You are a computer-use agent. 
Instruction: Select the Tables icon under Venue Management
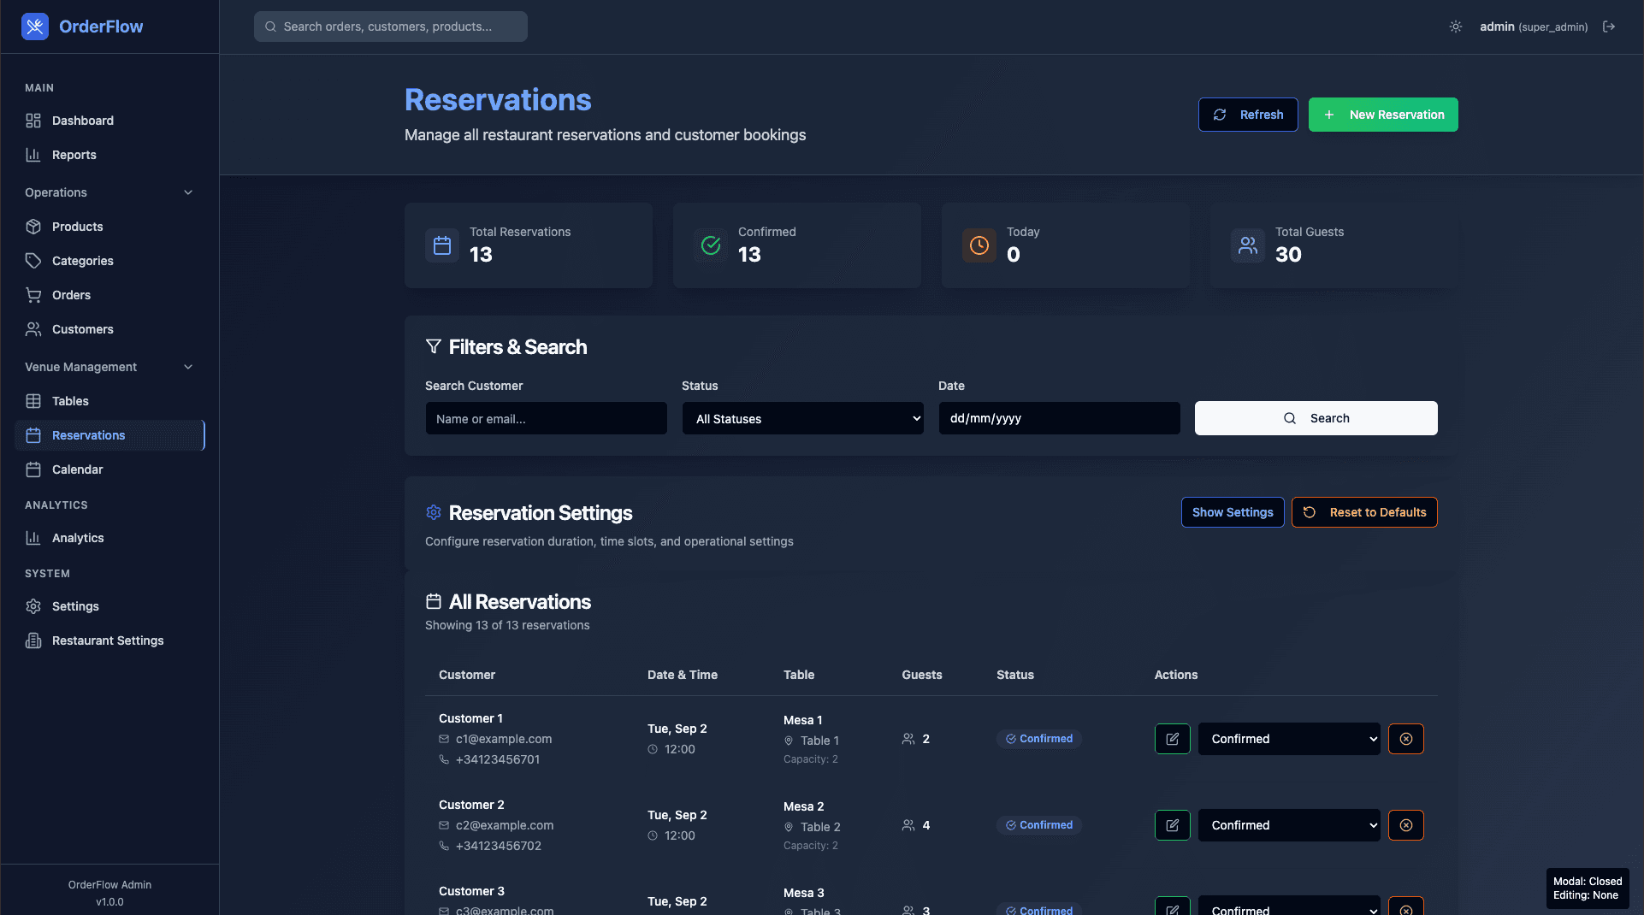33,400
